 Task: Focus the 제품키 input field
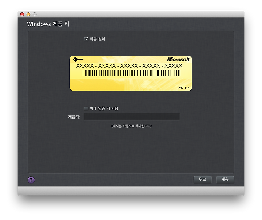tap(132, 117)
